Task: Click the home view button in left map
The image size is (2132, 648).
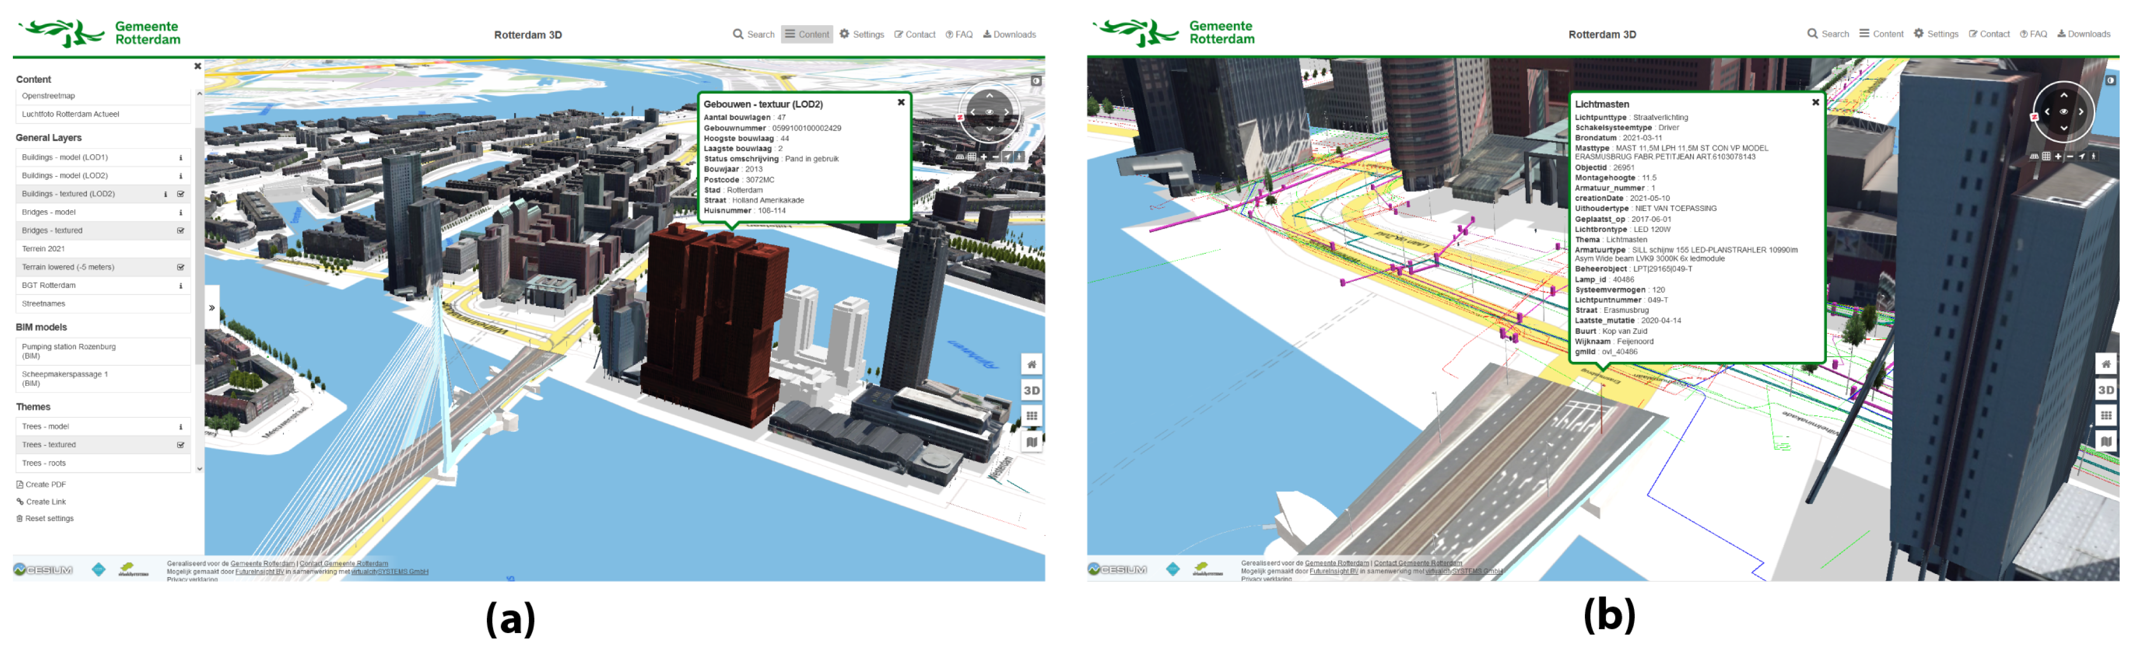Action: (1031, 364)
